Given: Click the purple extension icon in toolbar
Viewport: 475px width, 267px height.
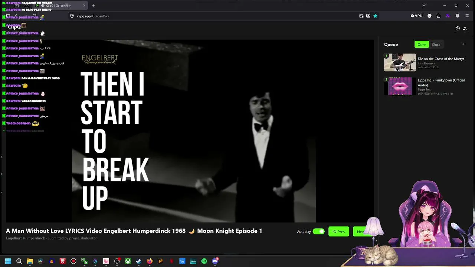Looking at the screenshot, I should 448,16.
